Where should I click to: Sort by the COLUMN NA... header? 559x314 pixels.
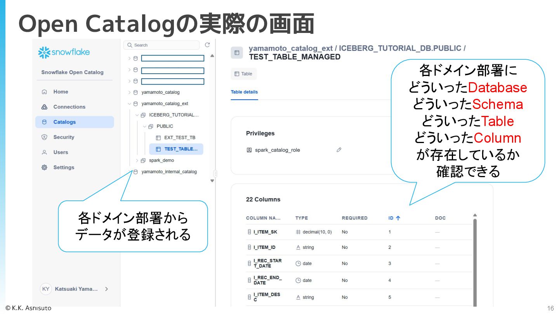pyautogui.click(x=263, y=218)
